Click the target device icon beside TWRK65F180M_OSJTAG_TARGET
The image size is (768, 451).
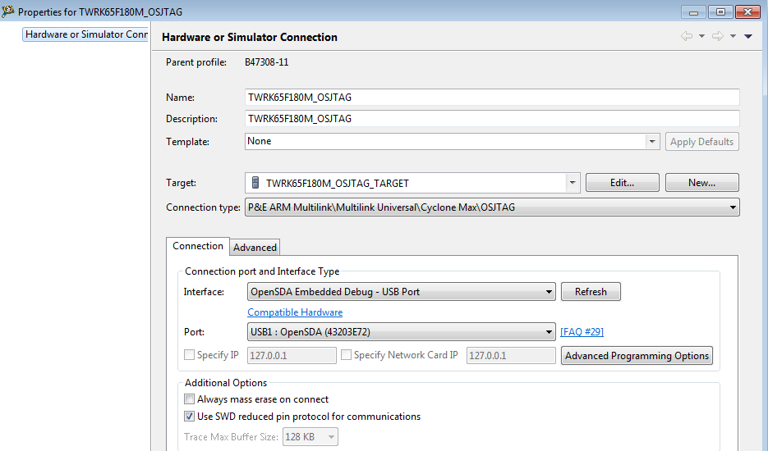click(255, 183)
